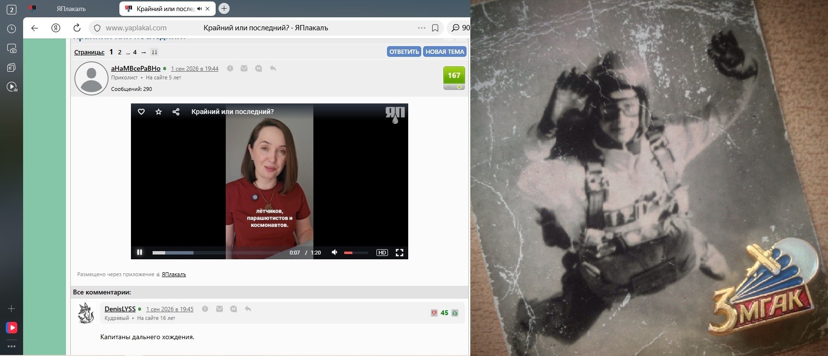Viewport: 828px width, 356px height.
Task: Open DenisLYSS user profile link
Action: point(120,309)
